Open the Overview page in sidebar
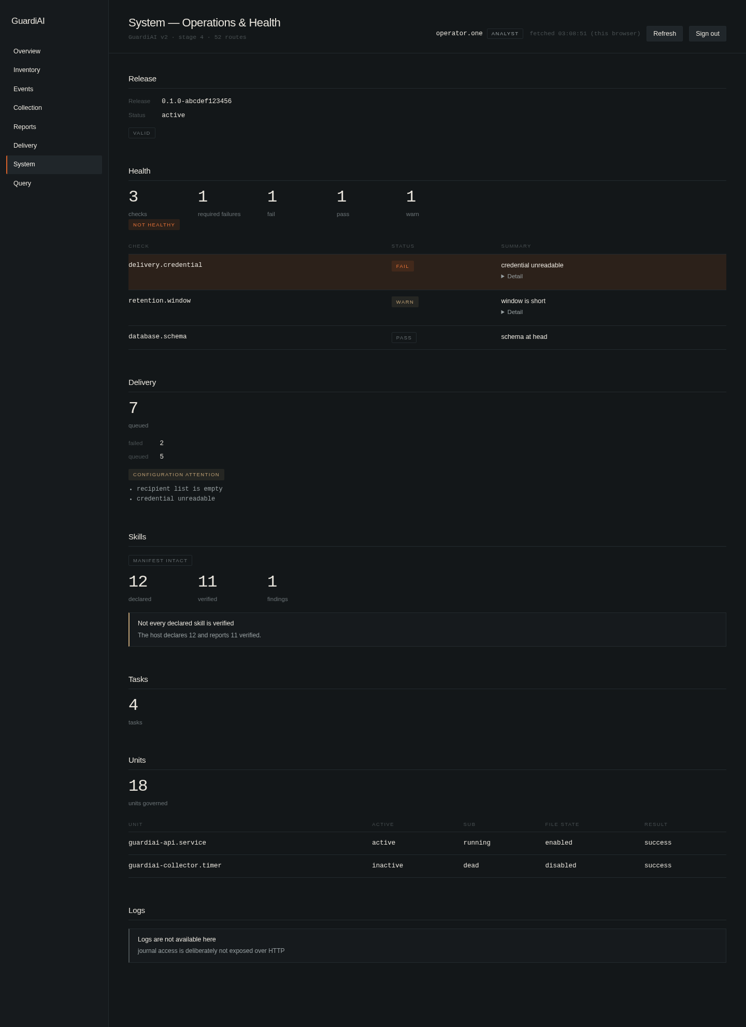The image size is (746, 1027). click(x=54, y=51)
